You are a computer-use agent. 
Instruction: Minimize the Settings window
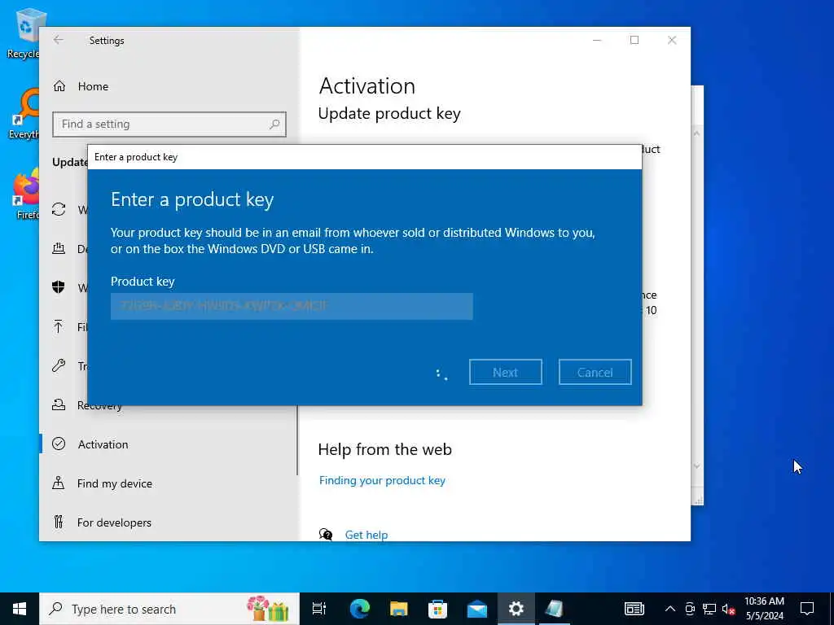point(597,40)
